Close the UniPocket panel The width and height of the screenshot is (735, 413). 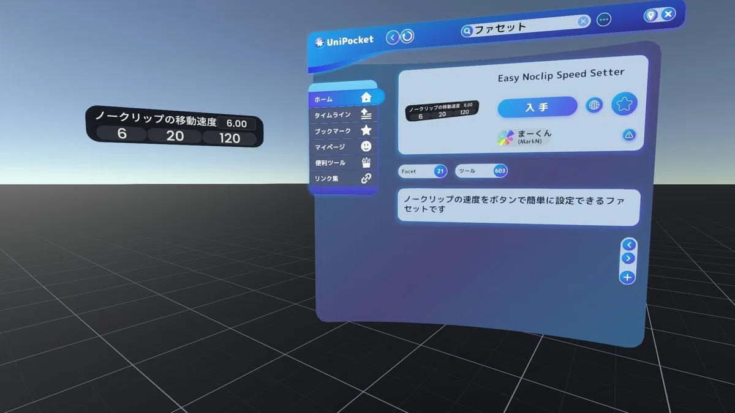668,13
